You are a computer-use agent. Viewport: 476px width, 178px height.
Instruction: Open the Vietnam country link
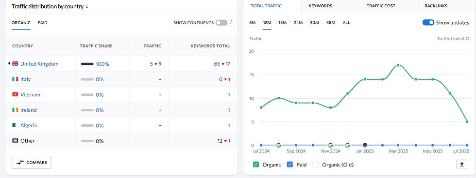click(x=30, y=95)
